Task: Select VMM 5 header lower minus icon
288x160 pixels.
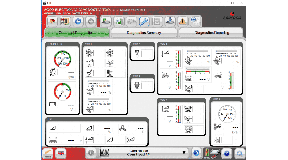Action: (x=188, y=119)
